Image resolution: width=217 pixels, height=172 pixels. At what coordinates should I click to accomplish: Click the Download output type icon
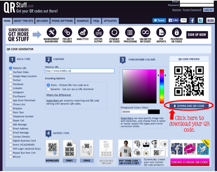tap(52, 148)
